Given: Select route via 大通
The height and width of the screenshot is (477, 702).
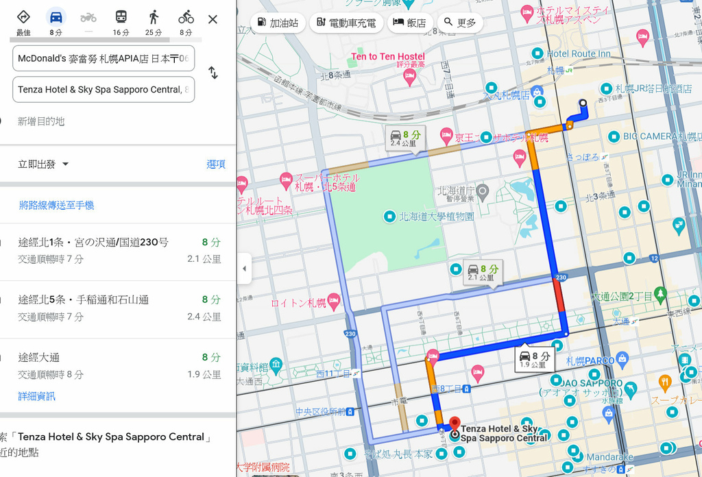Looking at the screenshot, I should (118, 366).
